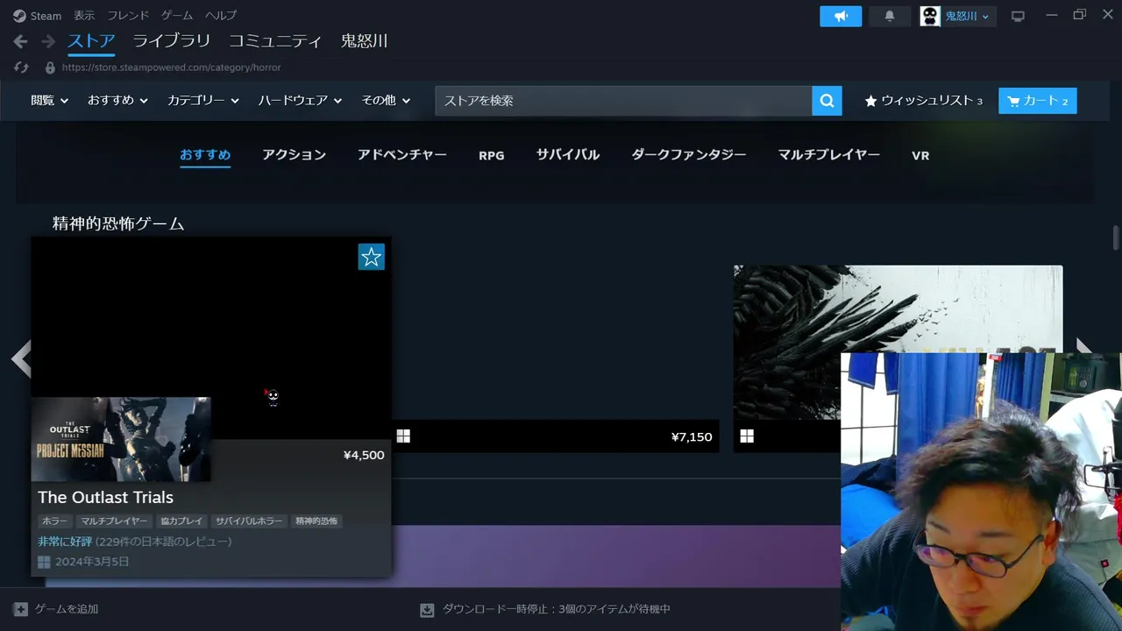Click the 協力プレイ tag
1122x631 pixels.
(x=181, y=521)
